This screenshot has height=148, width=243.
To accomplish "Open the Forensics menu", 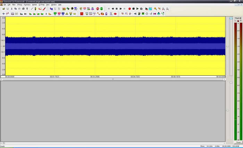I will (x=27, y=5).
